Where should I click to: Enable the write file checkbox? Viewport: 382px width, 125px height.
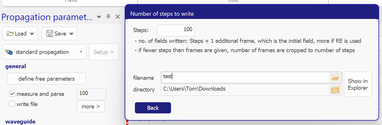[12, 104]
